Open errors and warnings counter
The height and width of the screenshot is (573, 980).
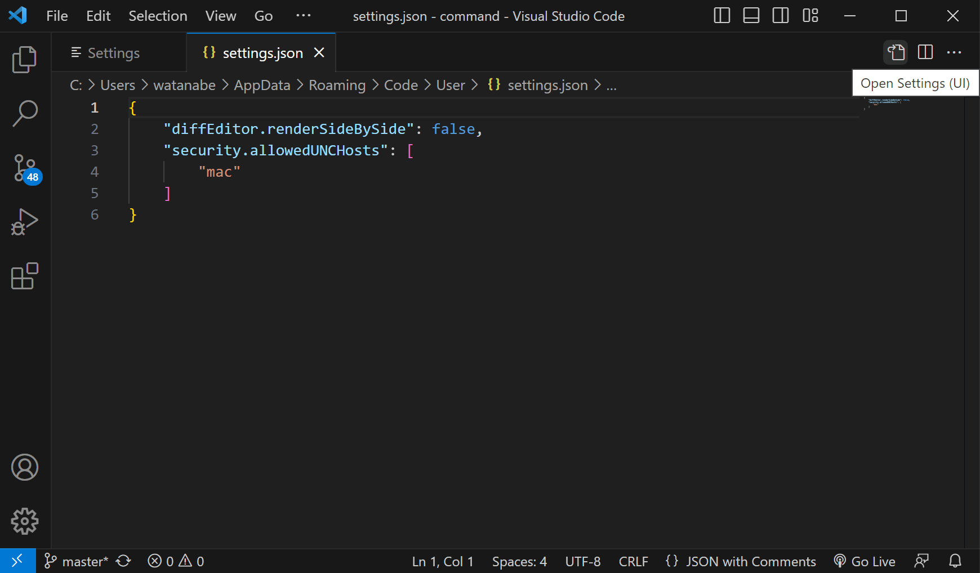(176, 561)
